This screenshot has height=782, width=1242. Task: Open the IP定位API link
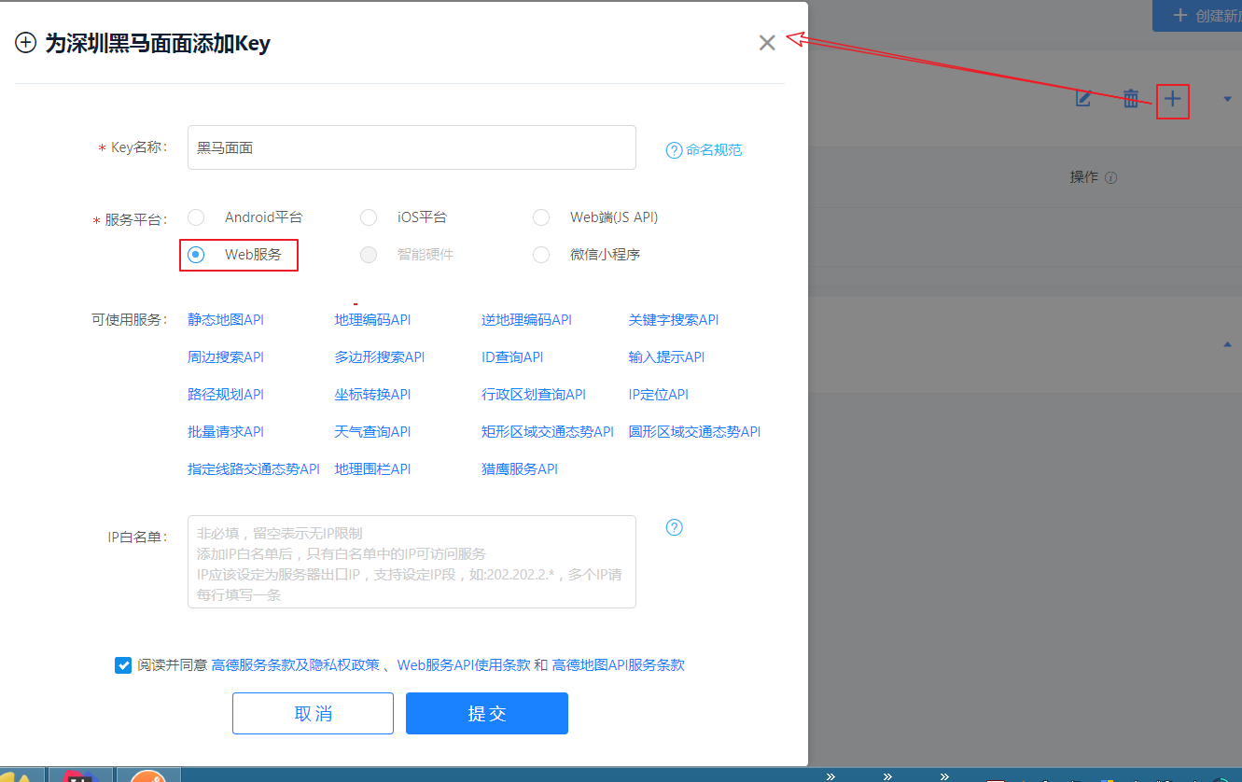pyautogui.click(x=659, y=395)
